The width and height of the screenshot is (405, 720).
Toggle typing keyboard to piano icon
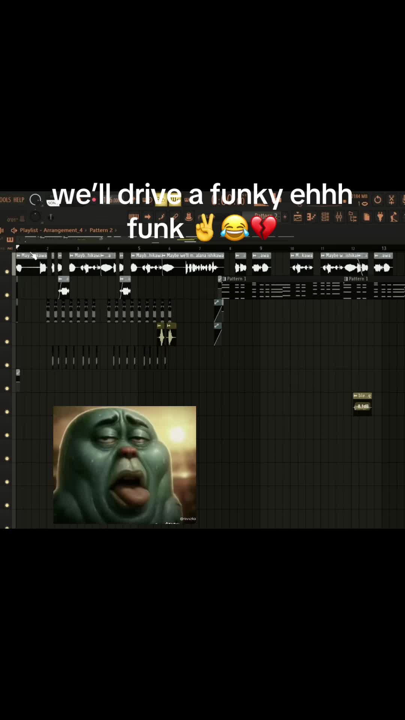[133, 217]
